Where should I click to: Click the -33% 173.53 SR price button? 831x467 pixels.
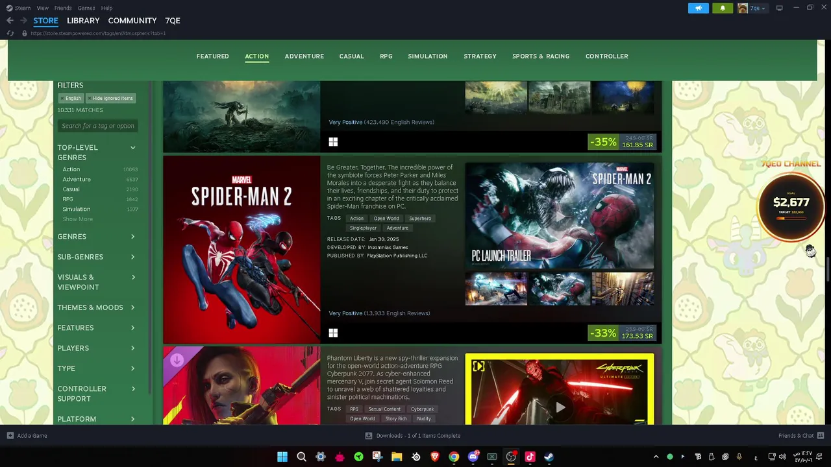coord(622,333)
